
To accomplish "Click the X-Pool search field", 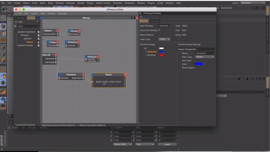I will [x=28, y=26].
